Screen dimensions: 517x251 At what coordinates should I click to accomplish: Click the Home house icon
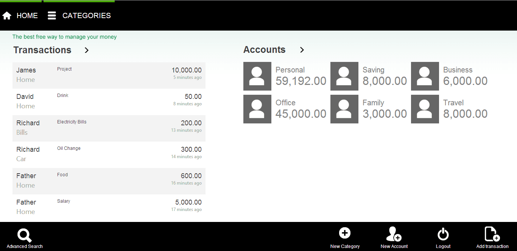tap(7, 15)
